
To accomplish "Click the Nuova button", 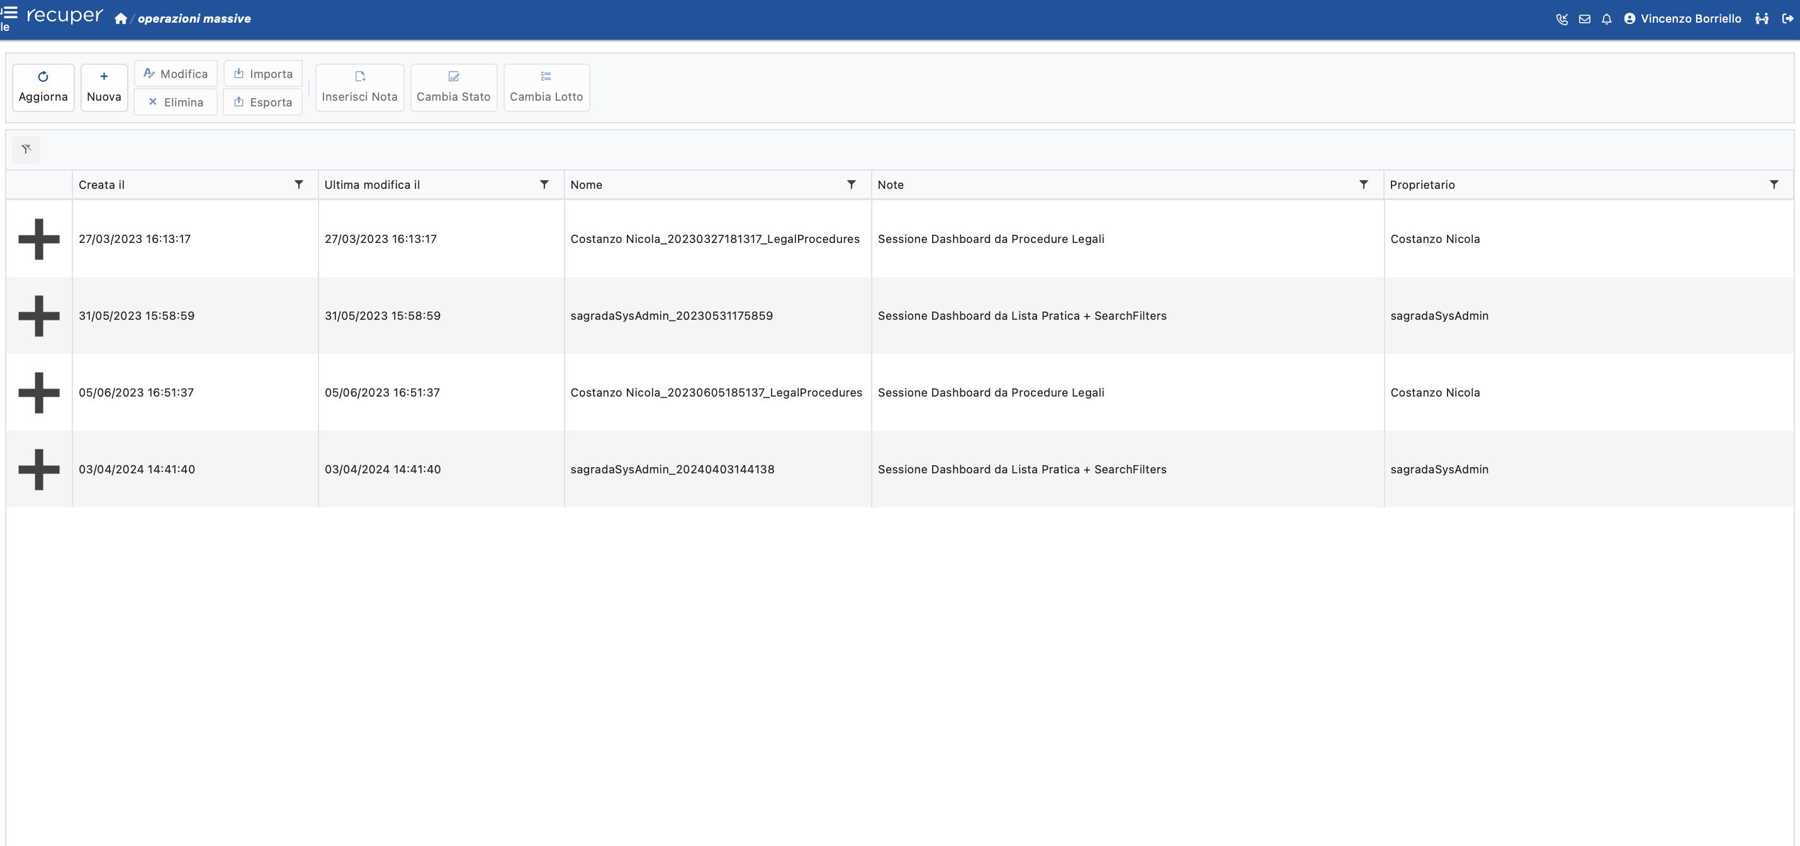I will pos(104,87).
